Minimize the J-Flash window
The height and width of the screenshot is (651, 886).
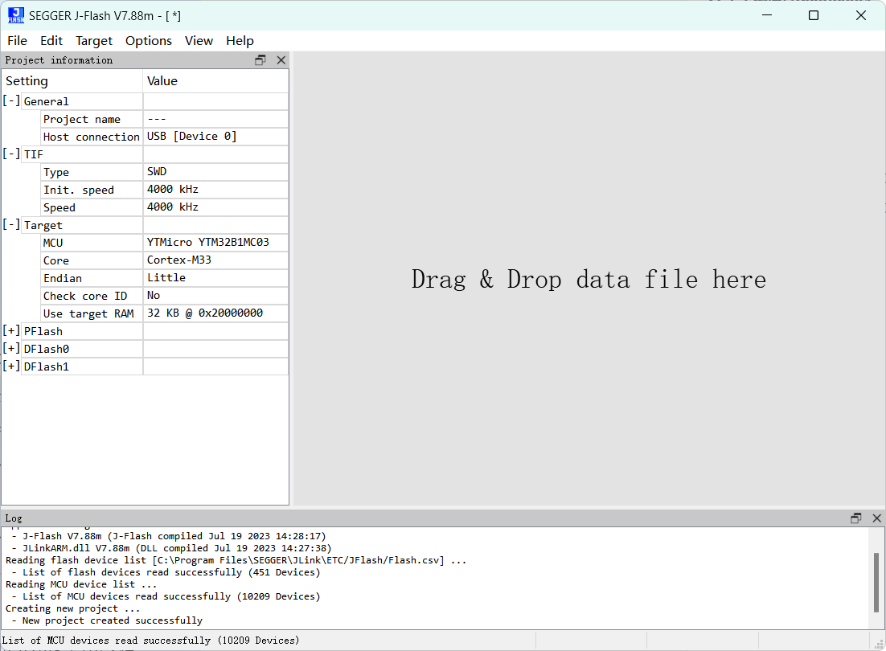click(x=767, y=15)
